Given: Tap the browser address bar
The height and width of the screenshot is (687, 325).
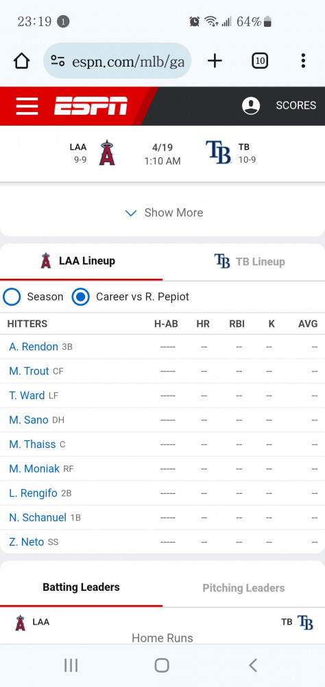Looking at the screenshot, I should click(117, 61).
